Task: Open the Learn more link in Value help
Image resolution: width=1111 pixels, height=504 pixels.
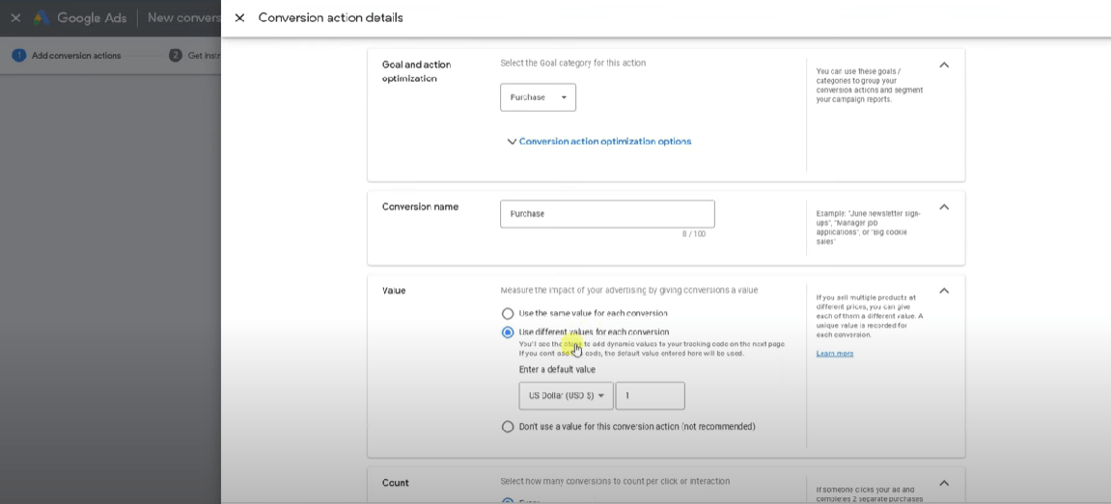Action: (x=834, y=354)
